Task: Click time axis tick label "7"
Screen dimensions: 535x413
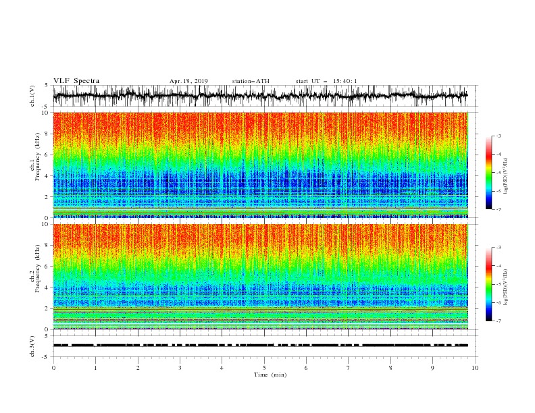Action: pyautogui.click(x=349, y=368)
